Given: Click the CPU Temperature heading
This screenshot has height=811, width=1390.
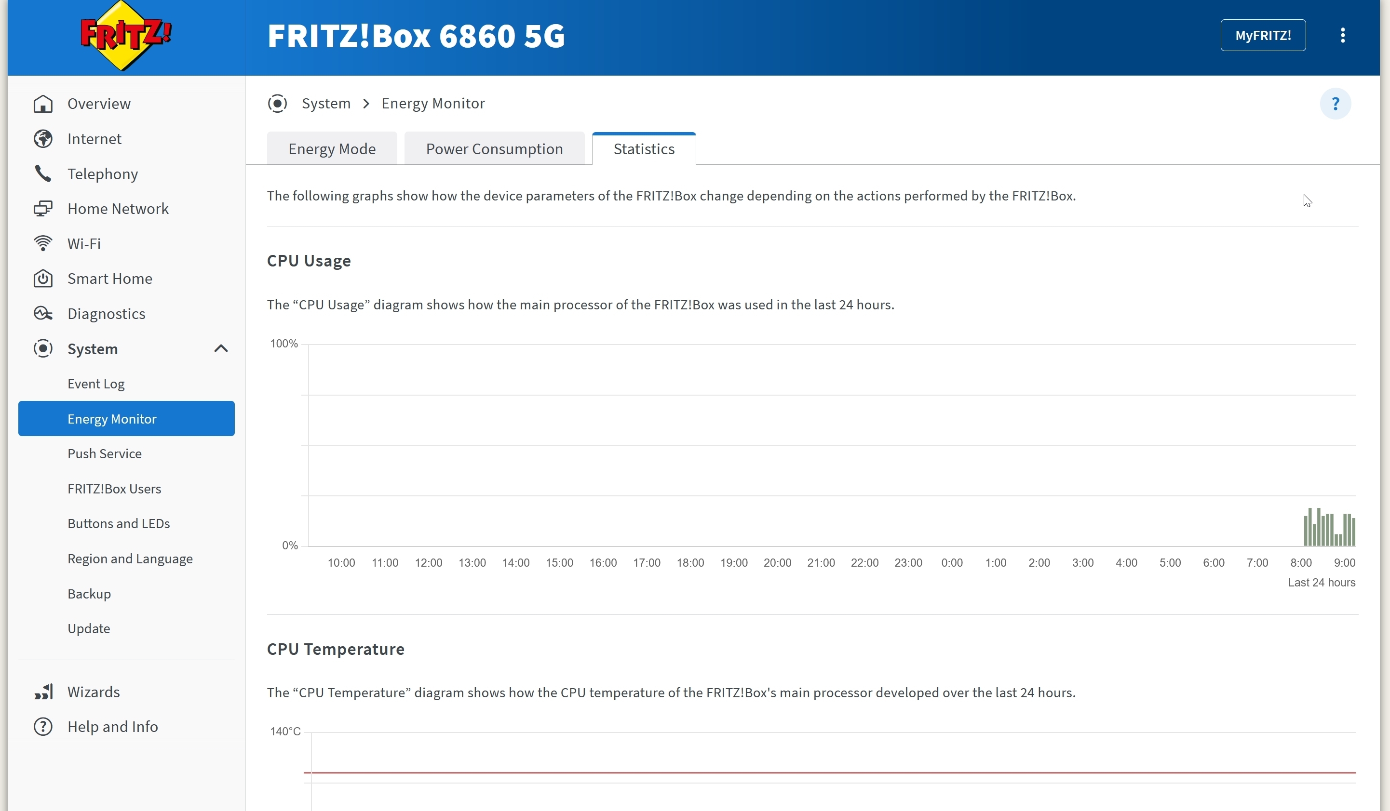Looking at the screenshot, I should [336, 649].
